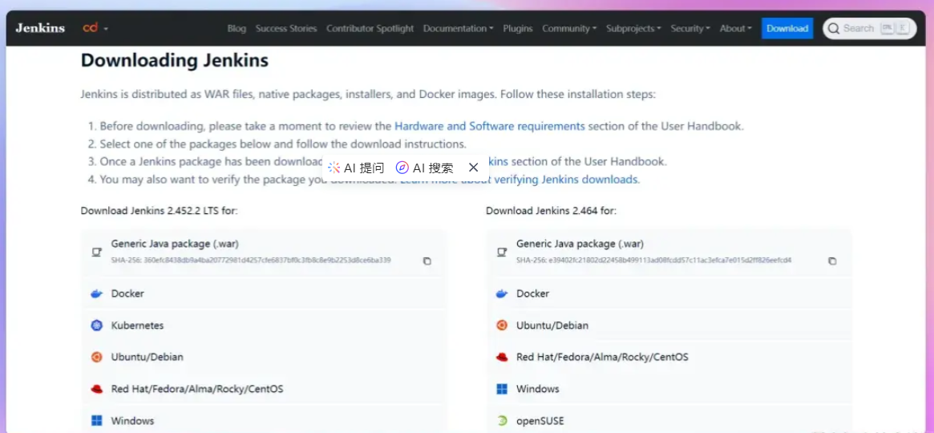The image size is (934, 433).
Task: Click the 'Download Jenkins 2.464 for:' text
Action: [x=551, y=210]
